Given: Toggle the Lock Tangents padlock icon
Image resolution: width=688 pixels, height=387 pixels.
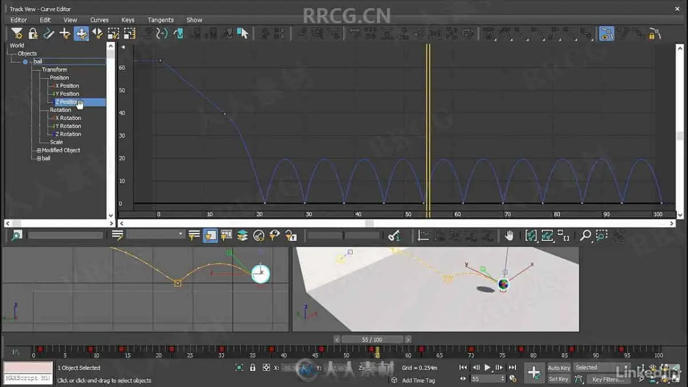Looking at the screenshot, I should [654, 34].
